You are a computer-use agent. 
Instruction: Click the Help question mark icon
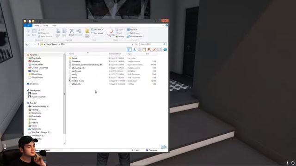coord(166,25)
